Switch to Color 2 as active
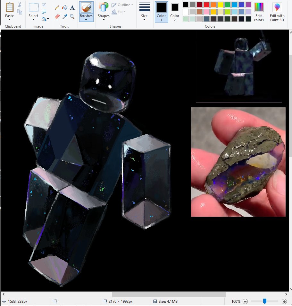The image size is (292, 306). [175, 12]
